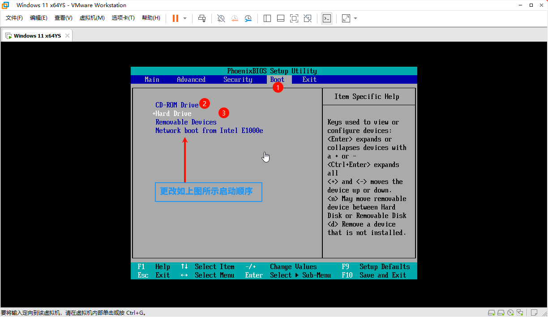Viewport: 548px width, 317px height.
Task: Click the status bar Ctrl+G hint text
Action: point(73,313)
